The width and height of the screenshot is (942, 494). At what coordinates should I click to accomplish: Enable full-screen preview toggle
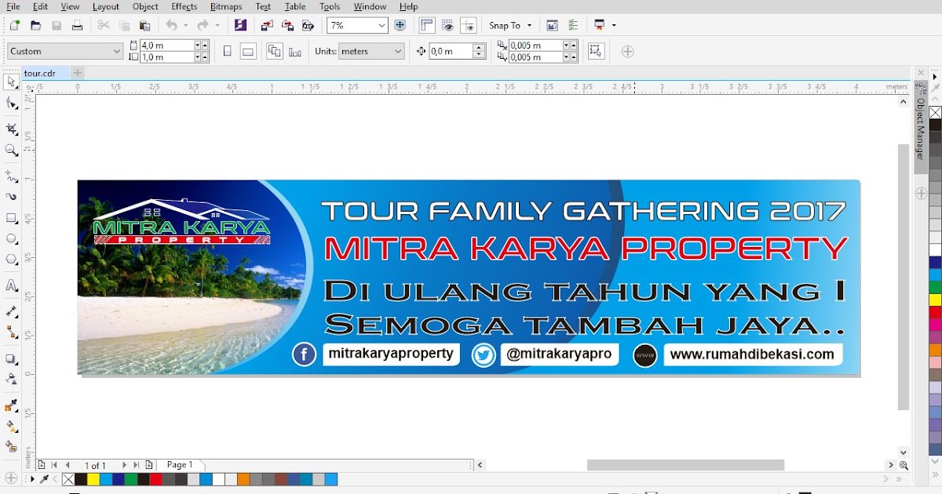pyautogui.click(x=400, y=25)
